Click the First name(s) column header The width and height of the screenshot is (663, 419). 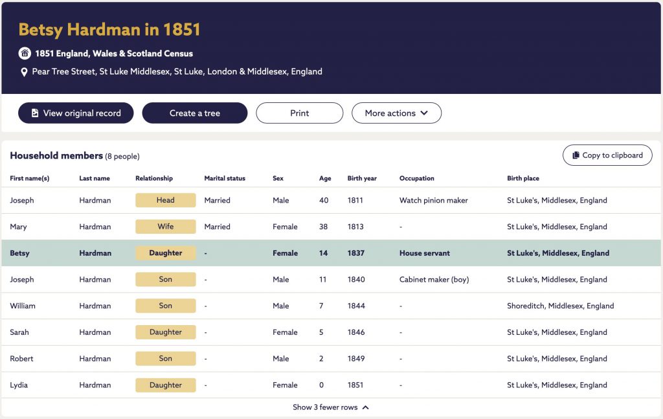(30, 179)
